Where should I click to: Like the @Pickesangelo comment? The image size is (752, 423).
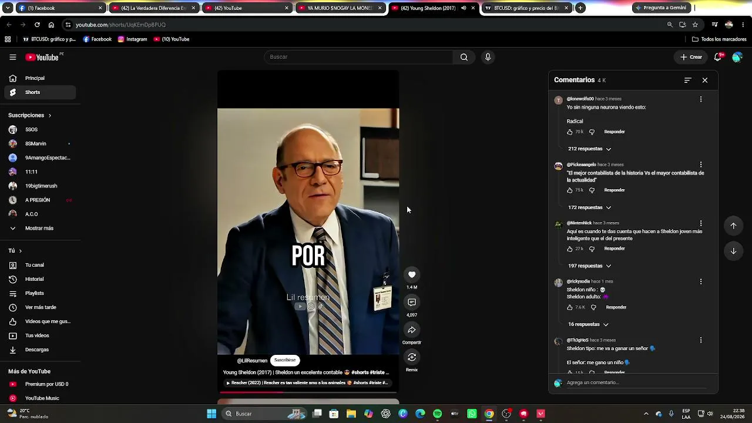coord(570,190)
